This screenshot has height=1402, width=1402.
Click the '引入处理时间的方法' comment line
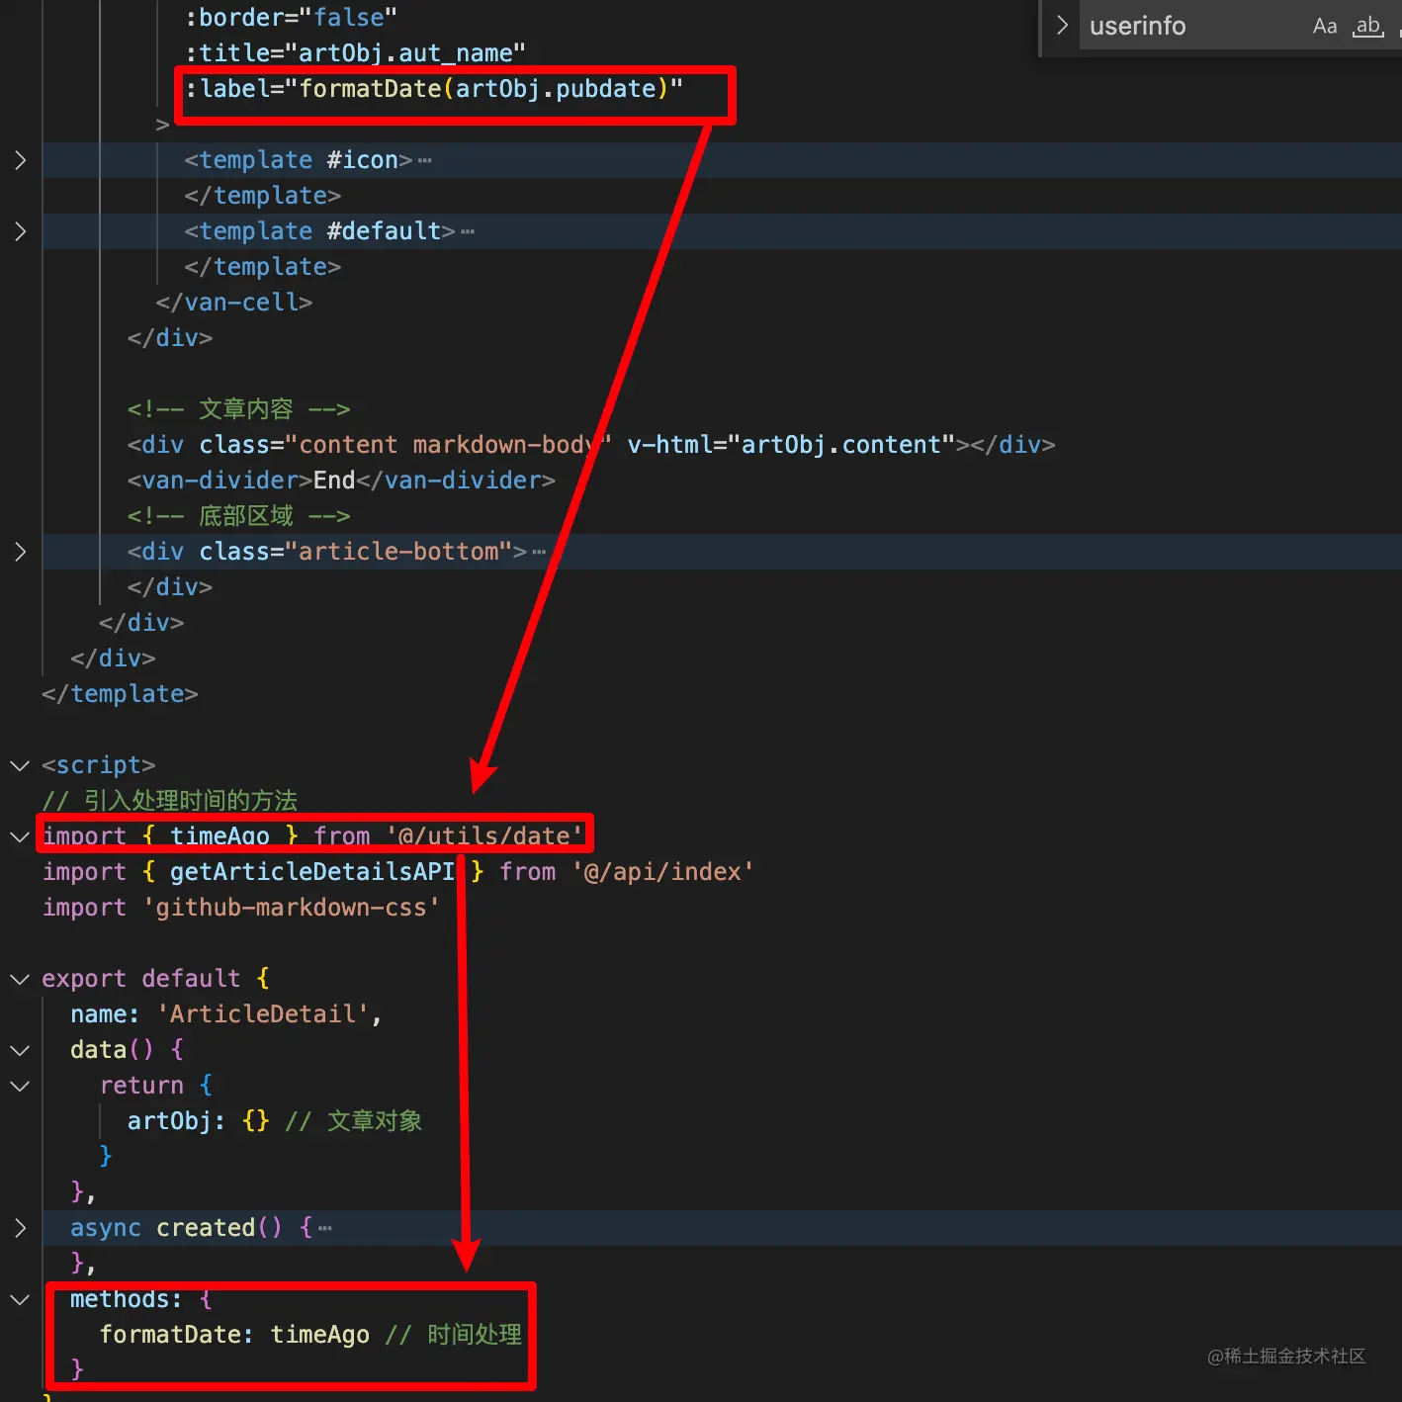pos(170,801)
